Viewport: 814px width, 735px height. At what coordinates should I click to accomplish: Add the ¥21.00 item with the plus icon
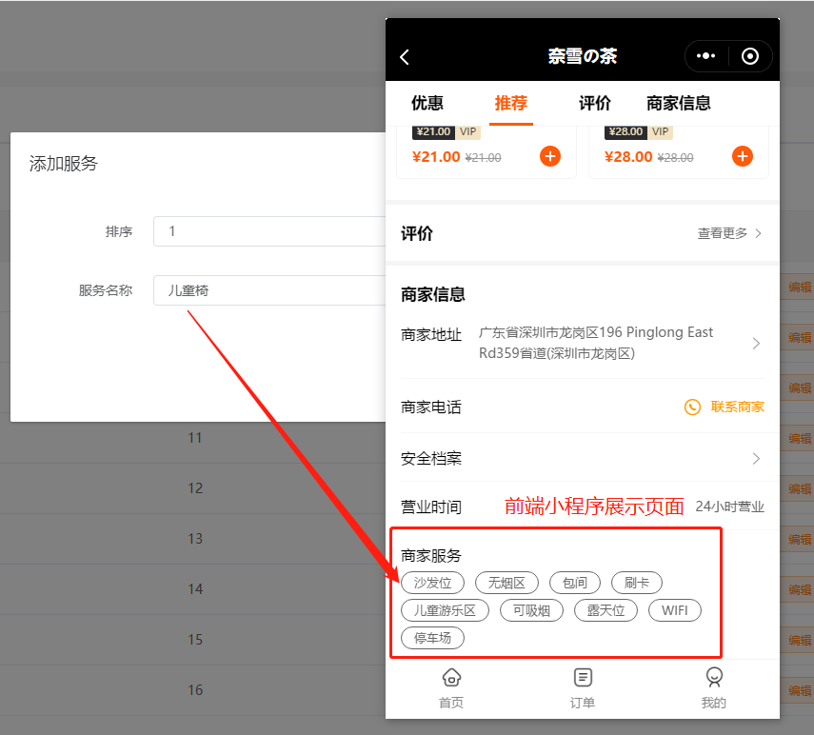point(550,156)
